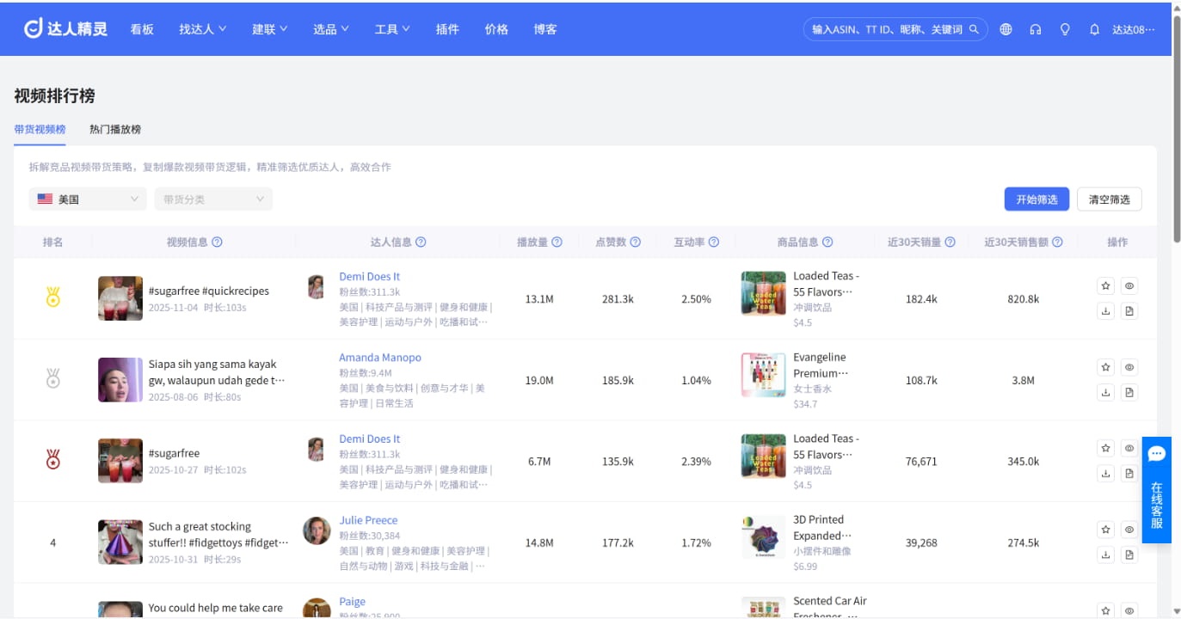Click the search magnifier icon in search box
Viewport: 1181px width, 619px height.
(974, 28)
